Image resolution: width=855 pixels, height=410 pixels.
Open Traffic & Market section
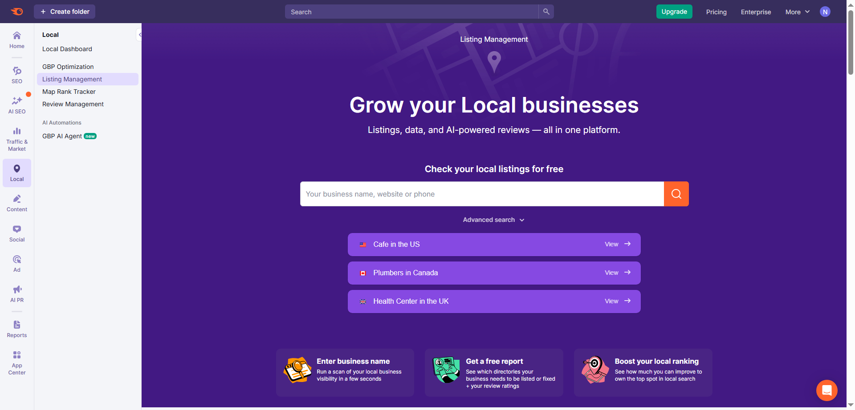[17, 139]
